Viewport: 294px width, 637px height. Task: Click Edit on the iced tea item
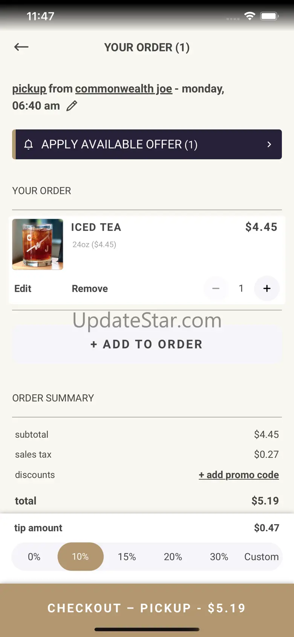click(x=23, y=289)
